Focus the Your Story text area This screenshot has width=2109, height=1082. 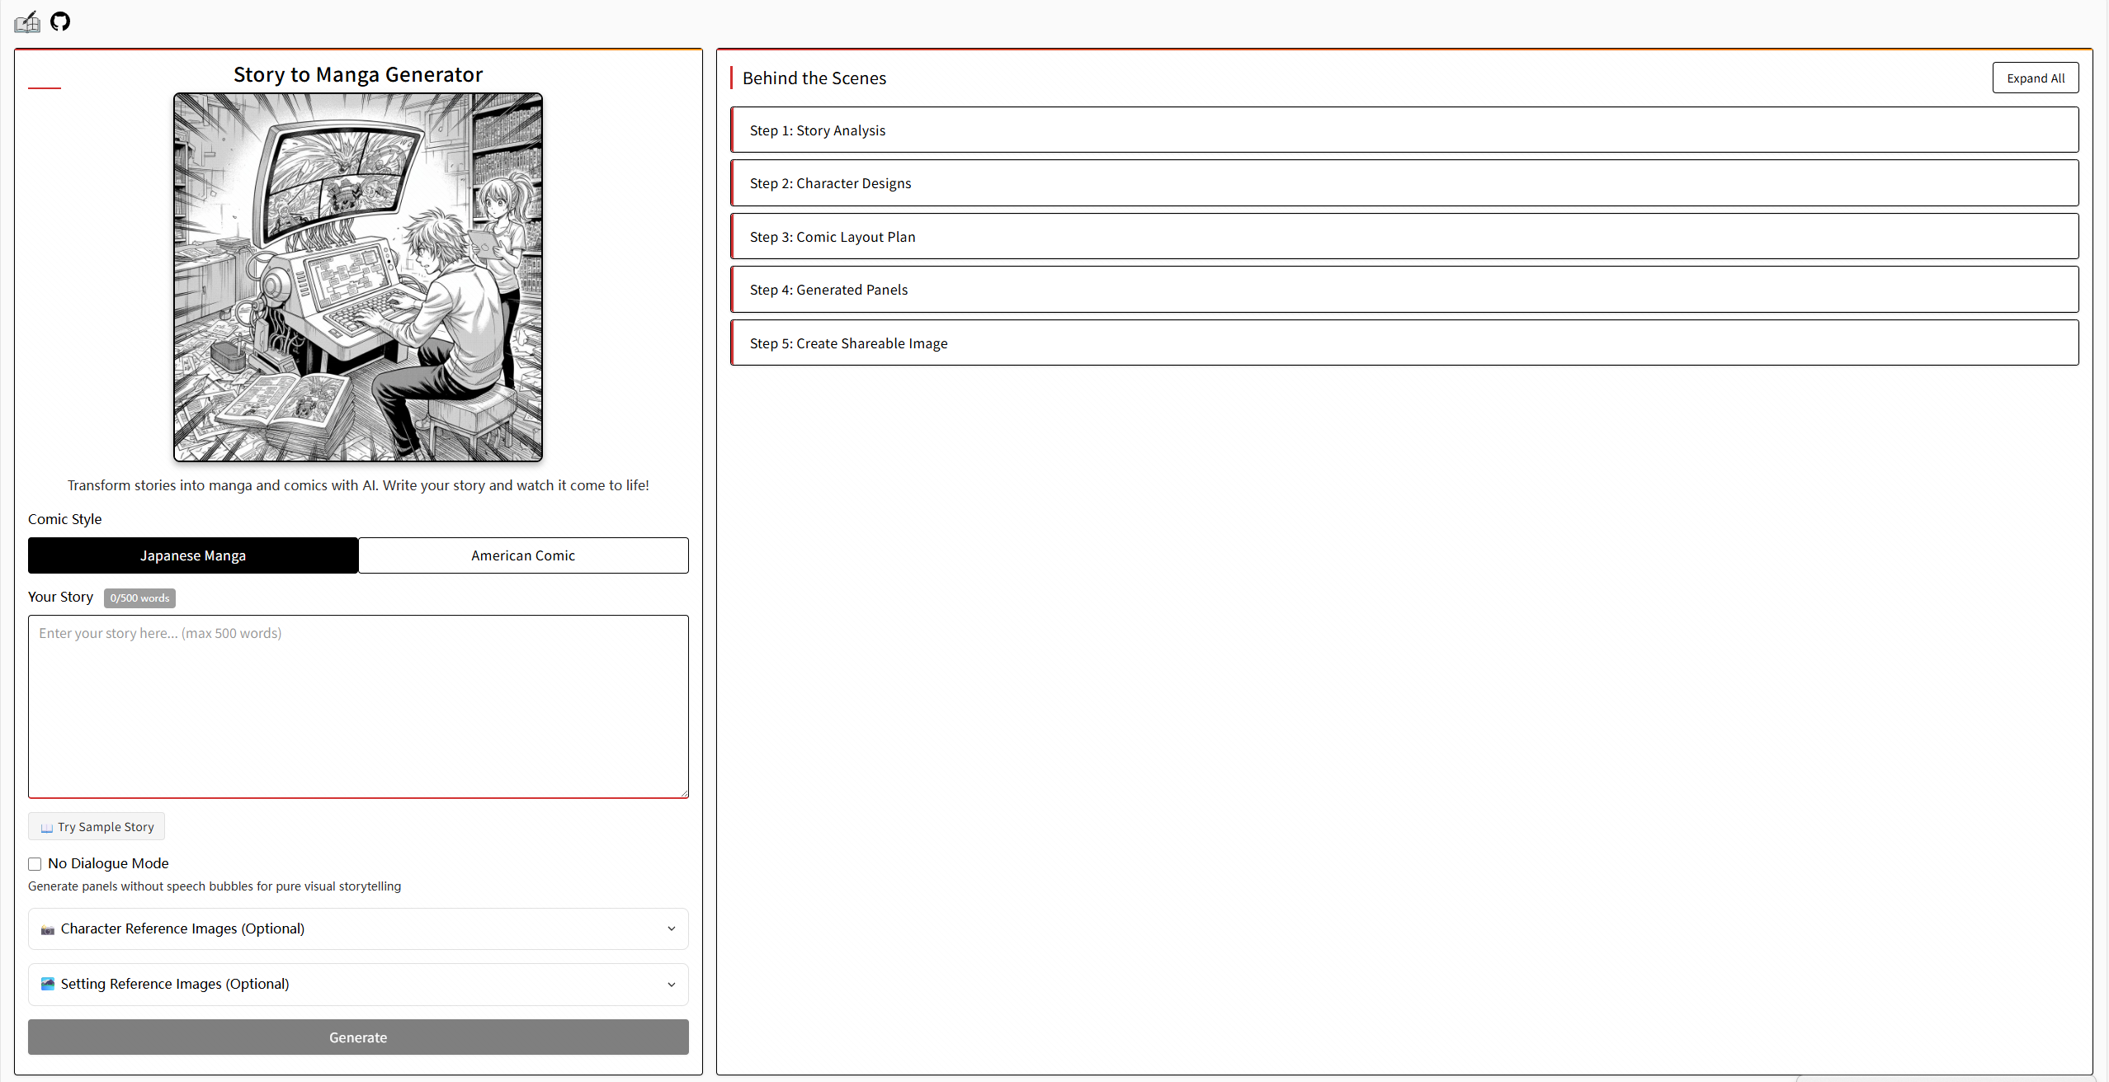[358, 706]
